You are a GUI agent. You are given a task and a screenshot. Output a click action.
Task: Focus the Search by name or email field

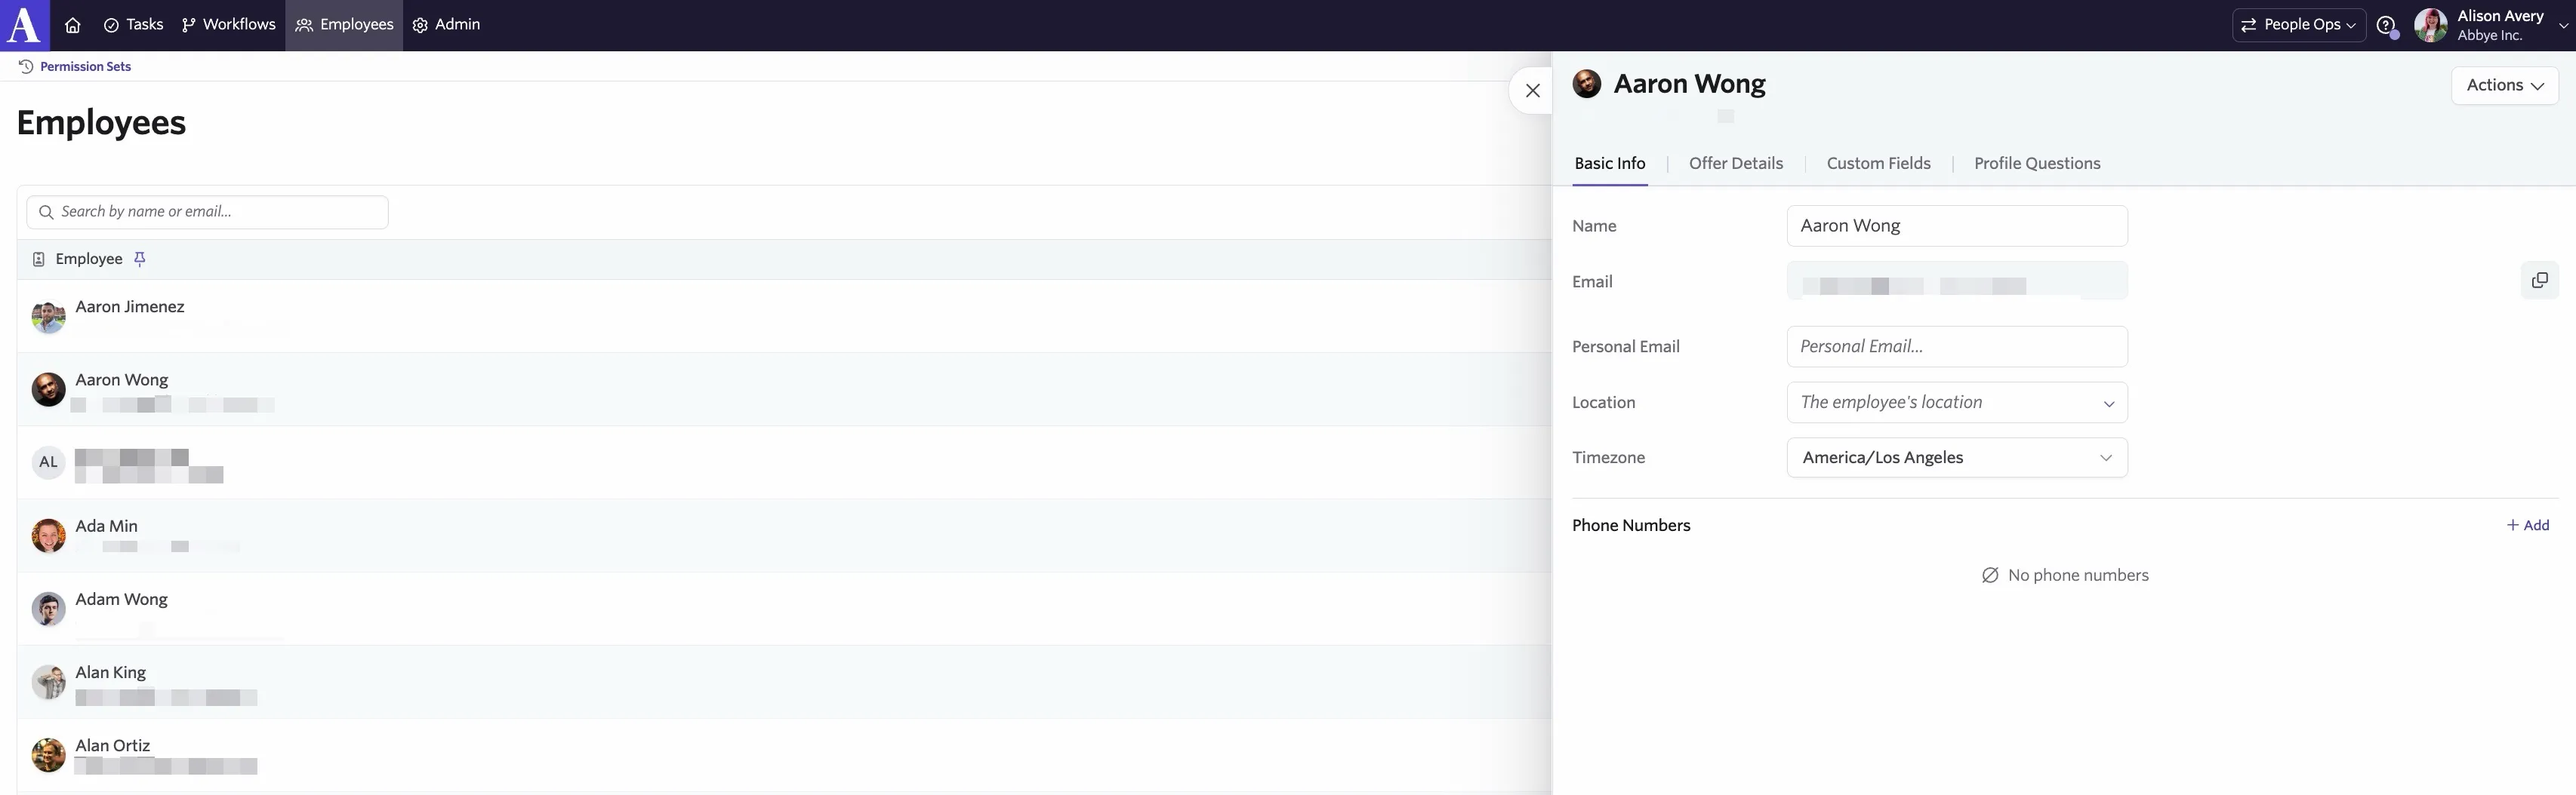207,212
